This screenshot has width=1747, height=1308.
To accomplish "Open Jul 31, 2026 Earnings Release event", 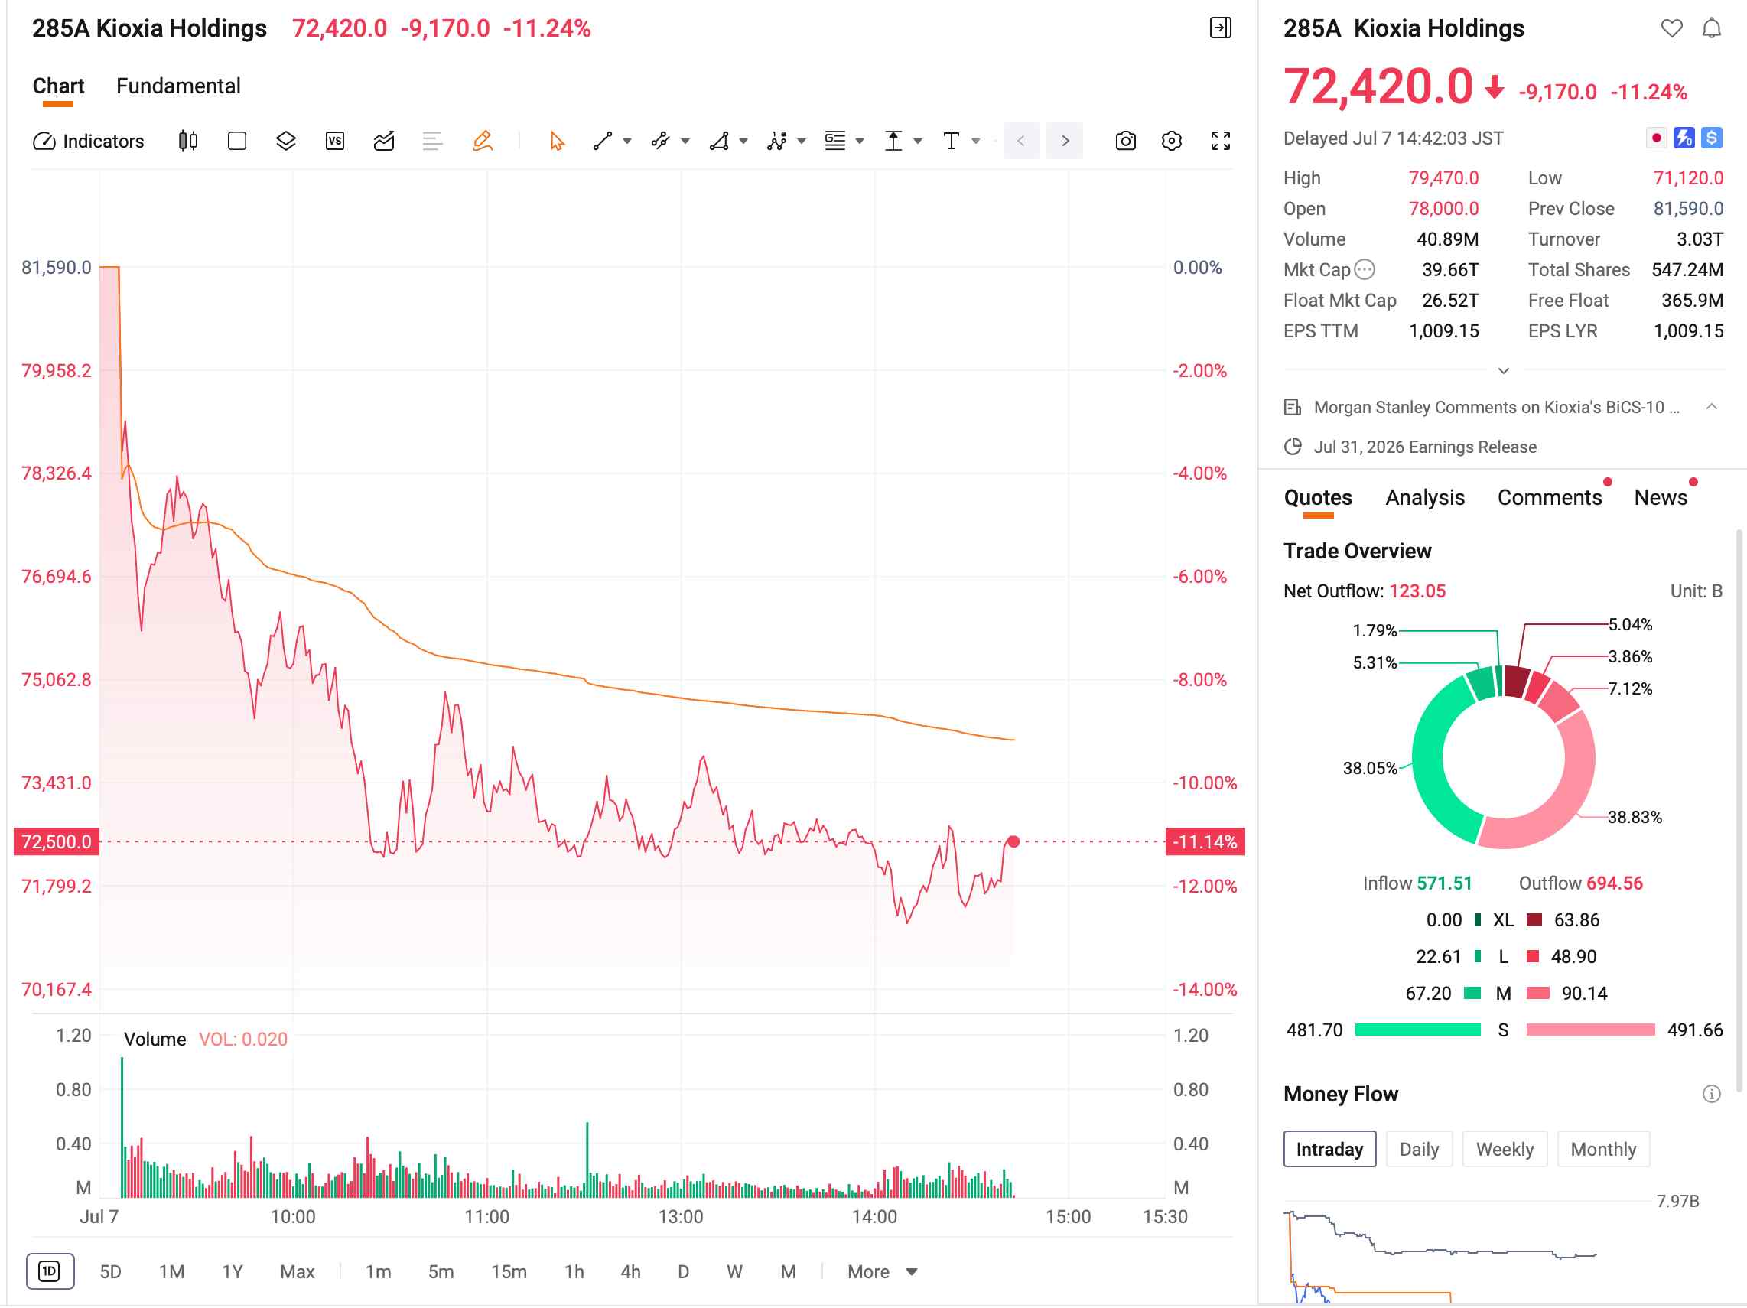I will (1425, 447).
